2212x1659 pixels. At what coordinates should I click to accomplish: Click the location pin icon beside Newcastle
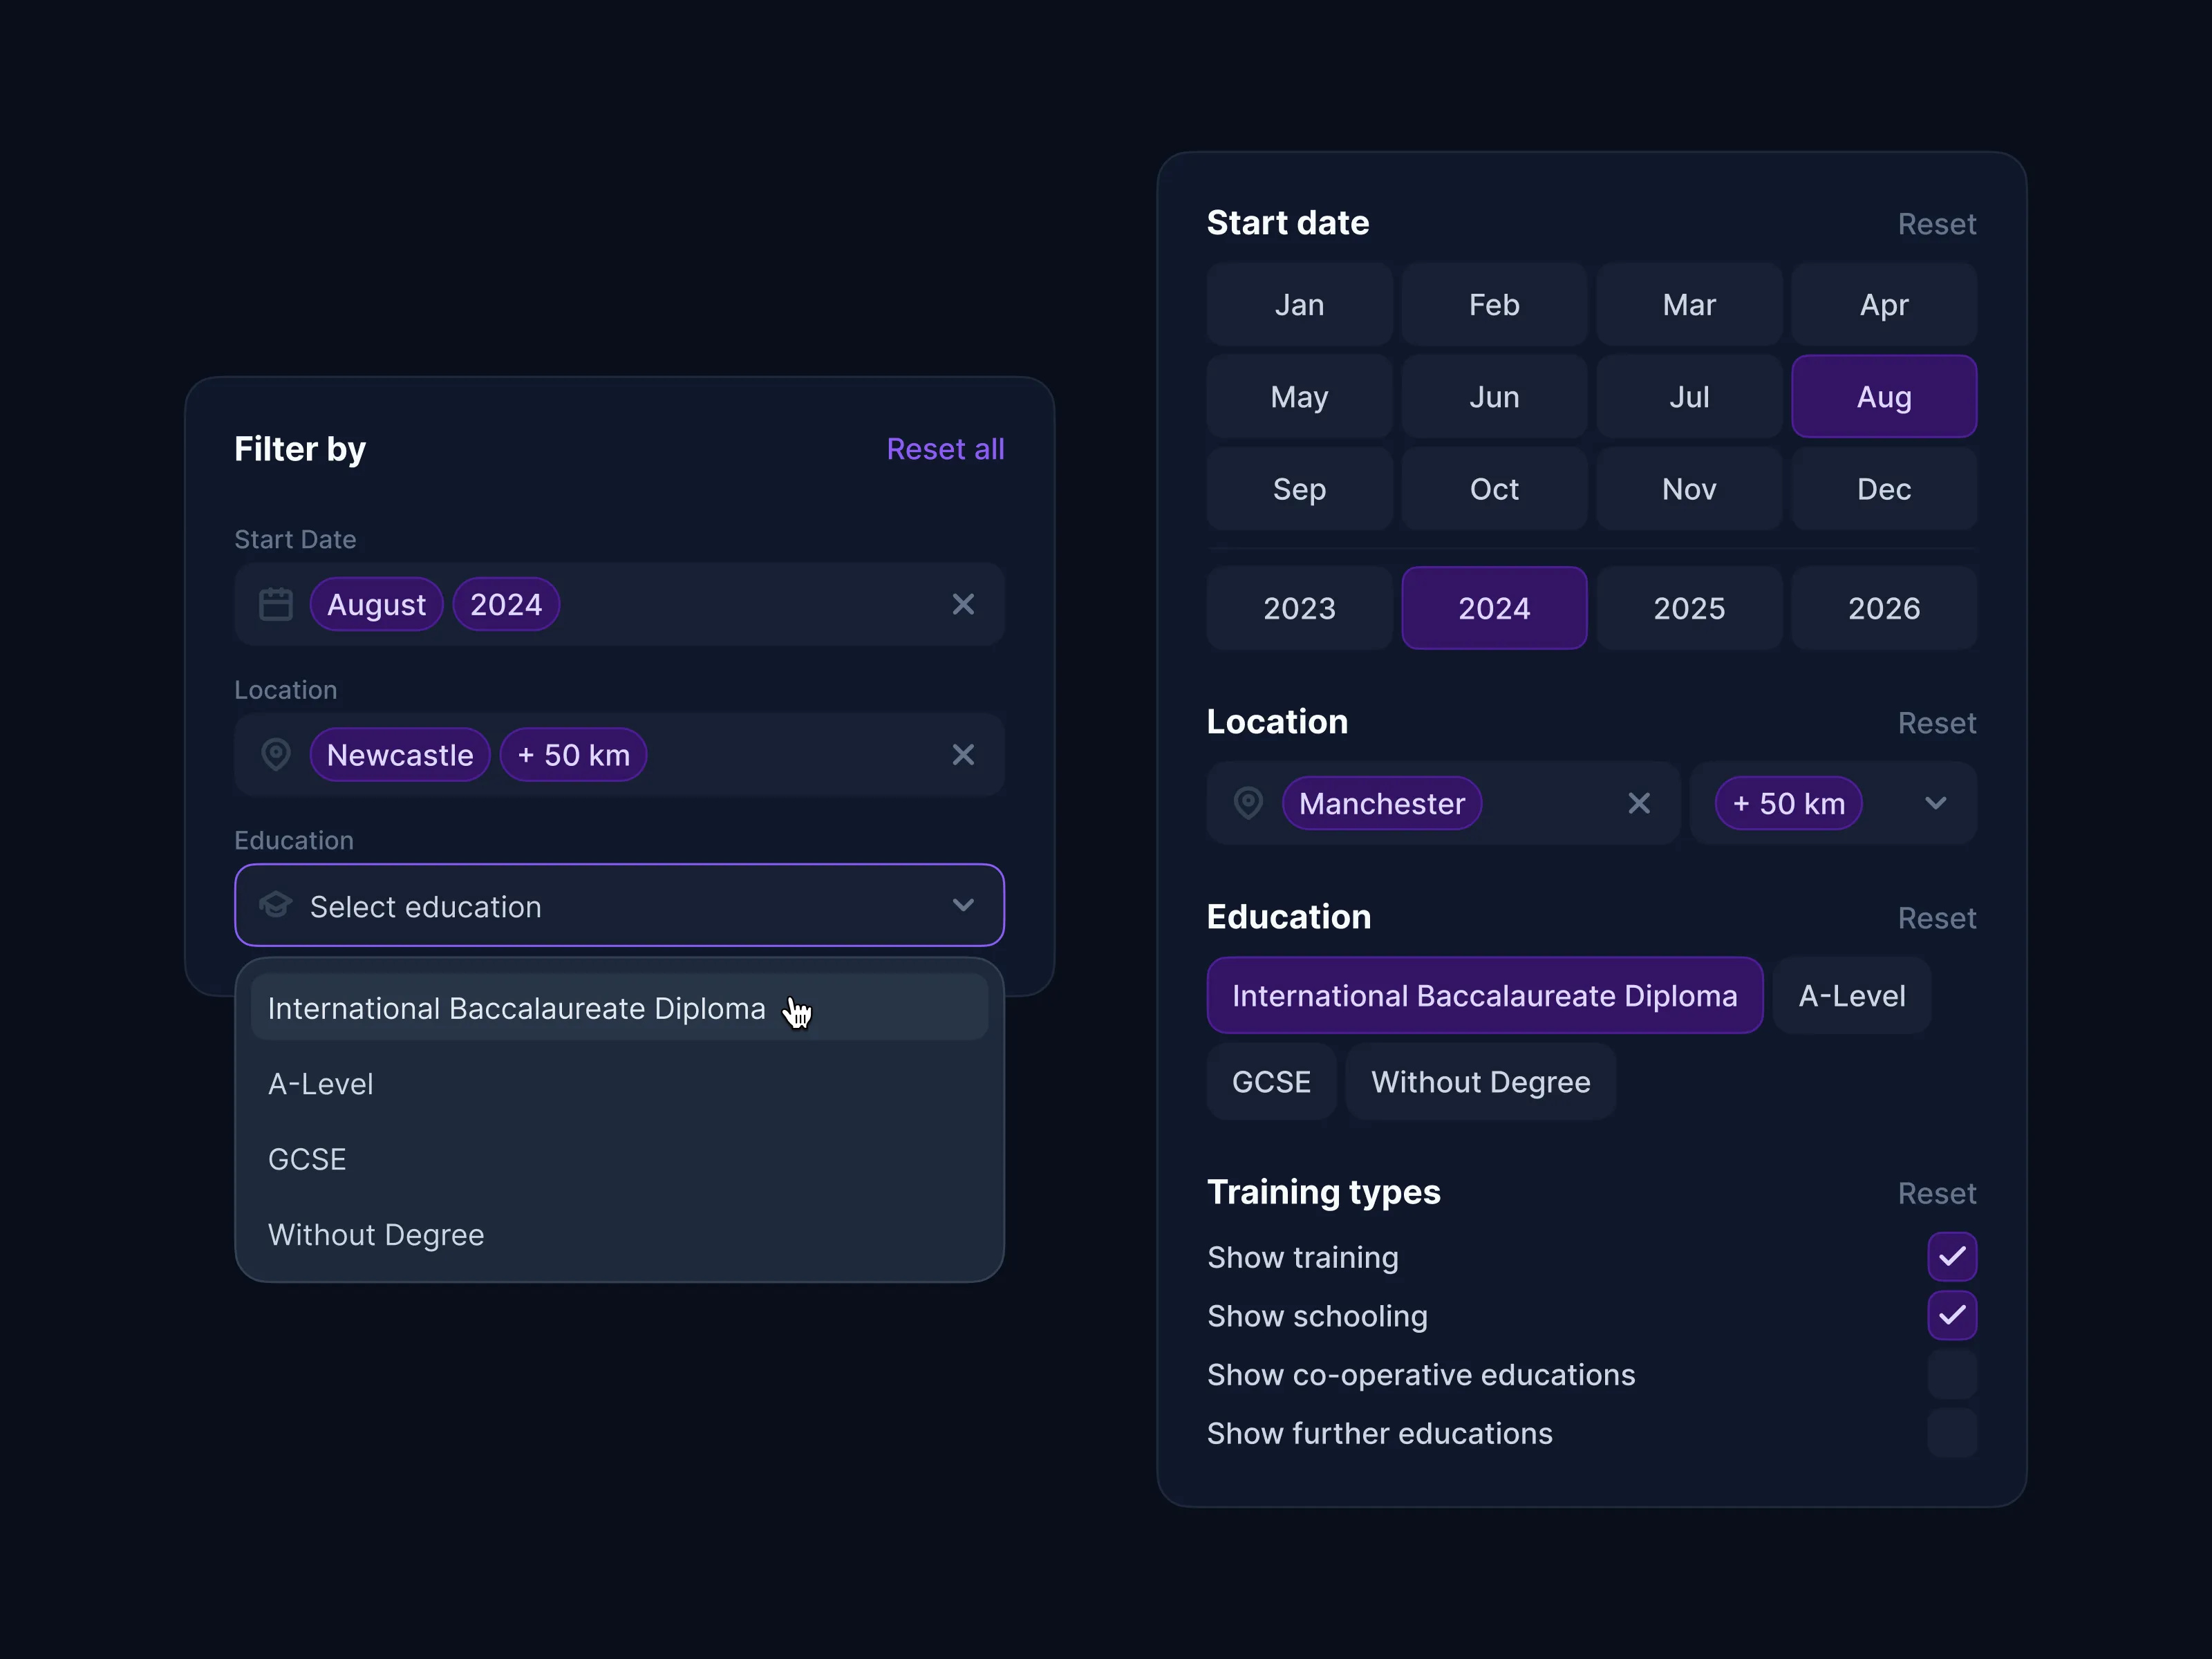coord(276,755)
